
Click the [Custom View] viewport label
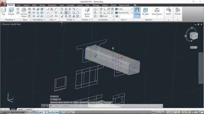pos(9,24)
